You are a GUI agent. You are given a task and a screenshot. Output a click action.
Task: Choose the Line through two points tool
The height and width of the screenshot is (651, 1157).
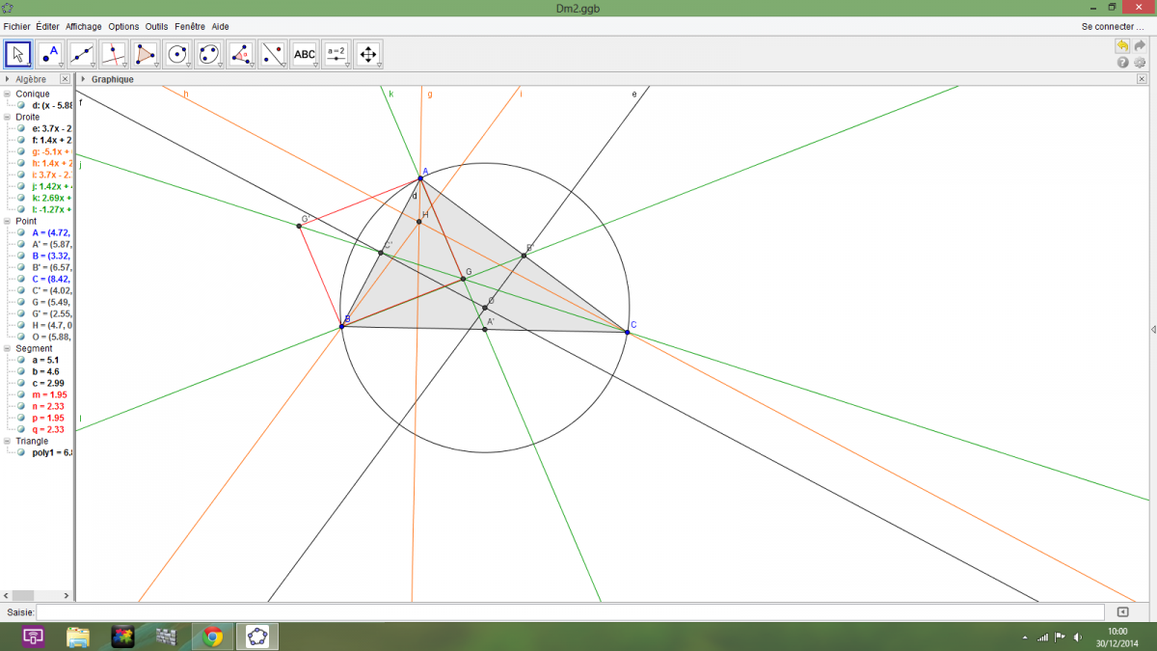click(x=82, y=54)
